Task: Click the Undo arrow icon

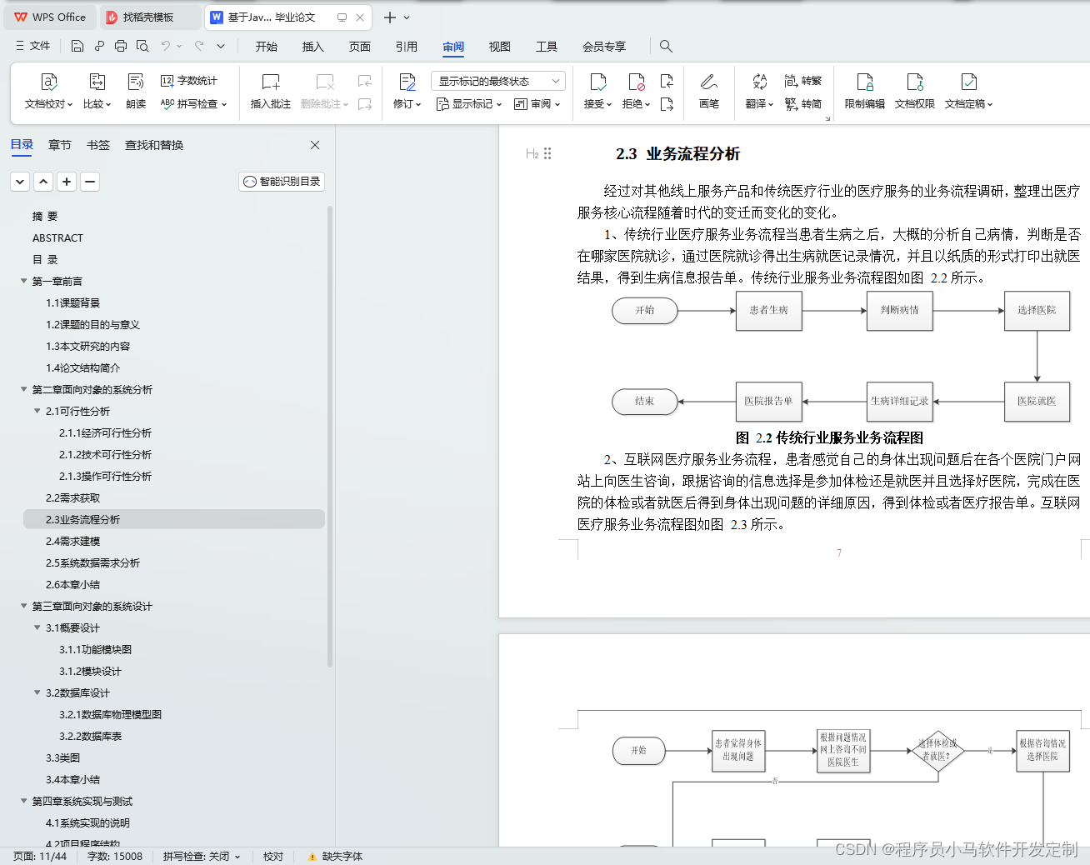Action: click(166, 46)
